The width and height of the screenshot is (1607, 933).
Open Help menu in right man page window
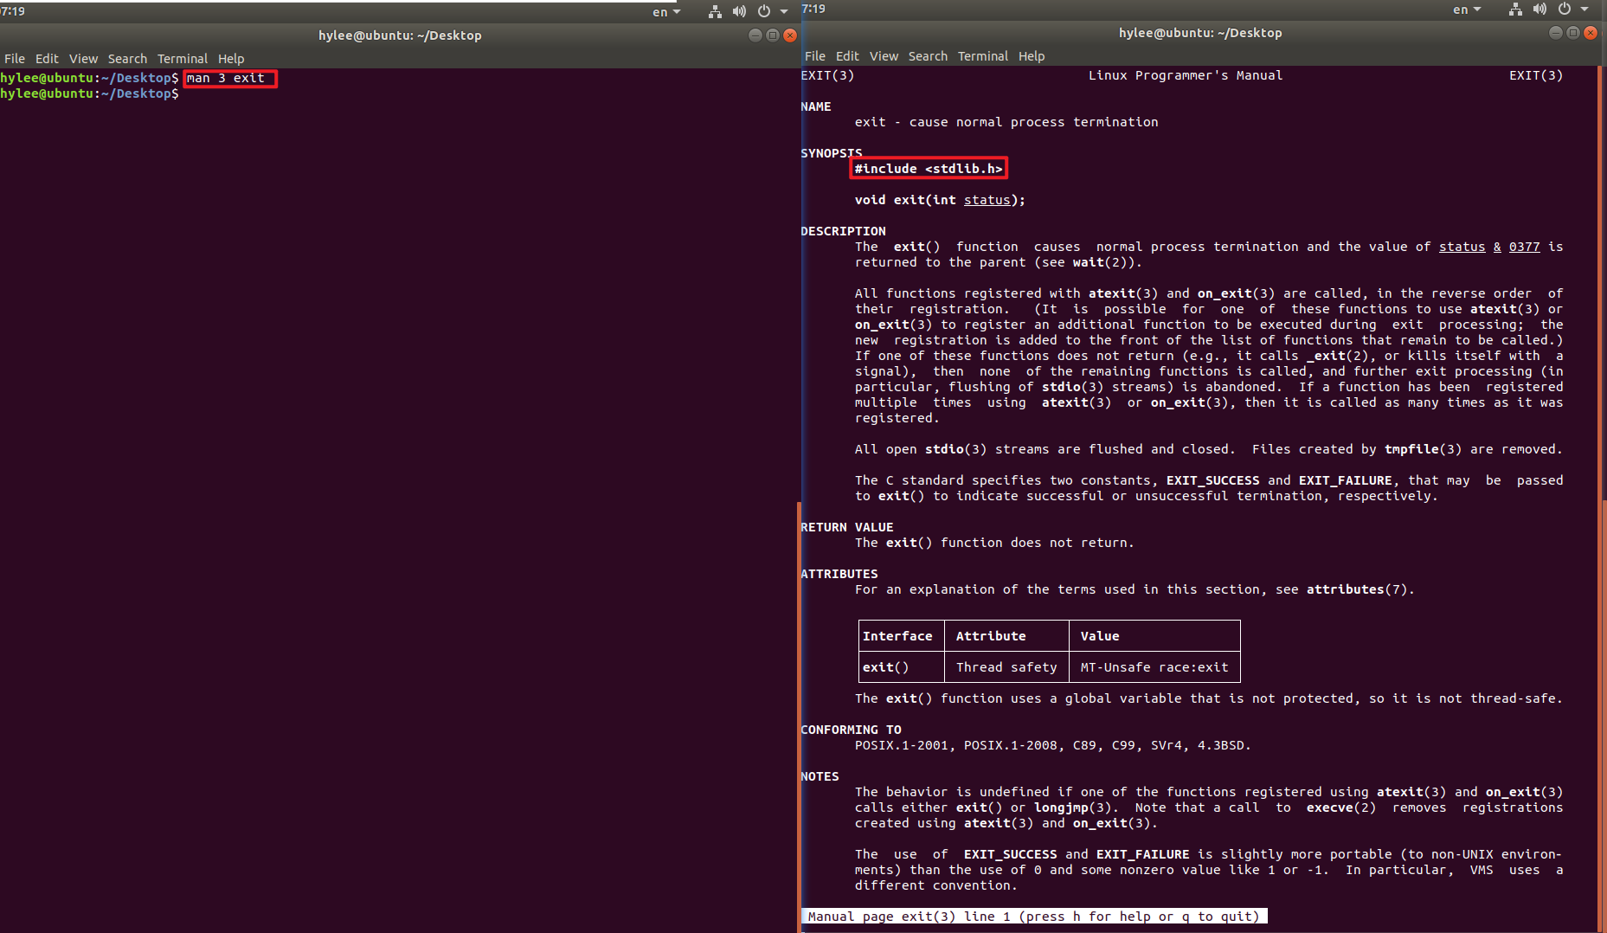[1032, 56]
